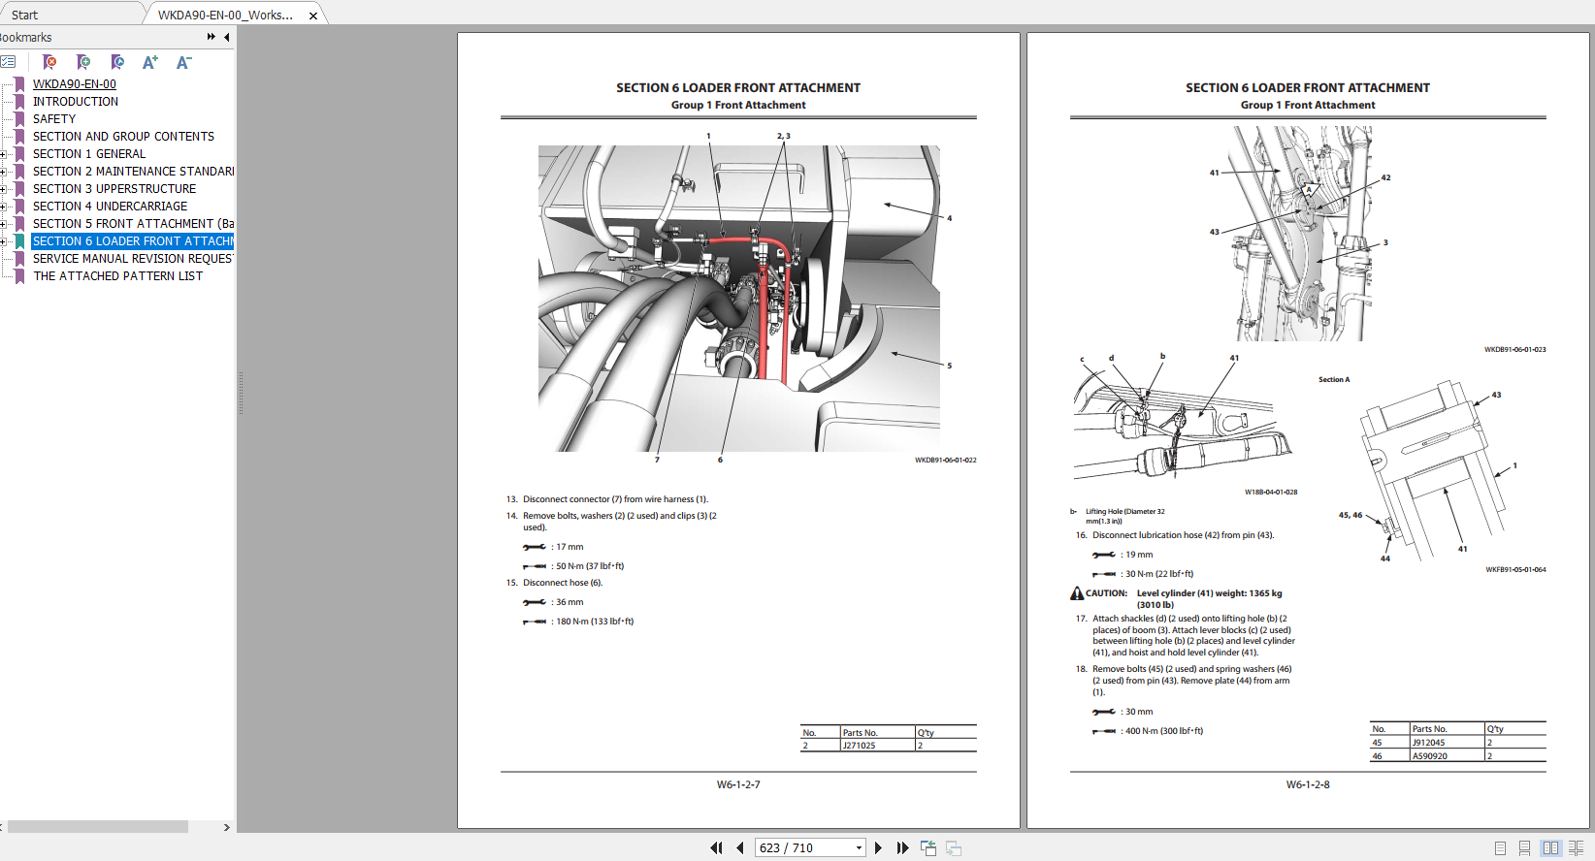
Task: Click step 15 Disconnect hose (6) text
Action: 563,583
